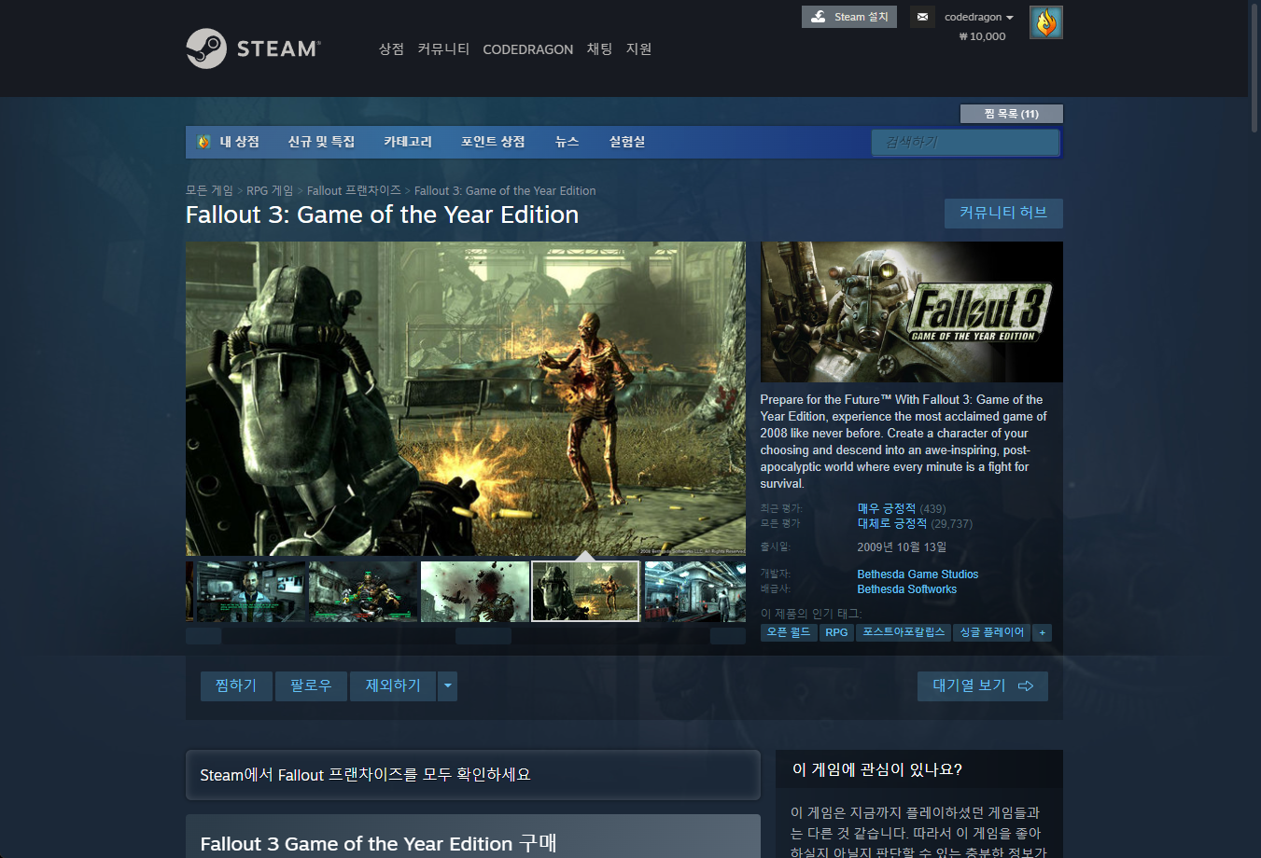This screenshot has width=1261, height=858.
Task: Click the 내 상점 tab icon
Action: [x=204, y=142]
